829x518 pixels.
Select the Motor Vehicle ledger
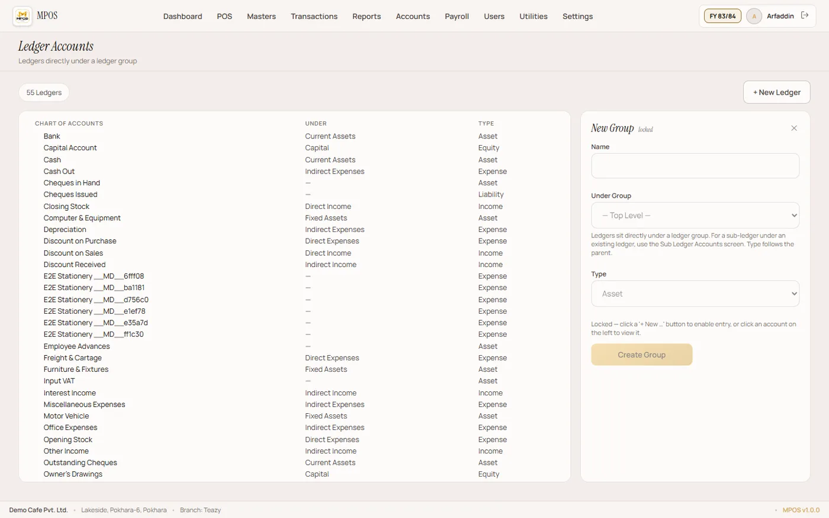pos(294,416)
